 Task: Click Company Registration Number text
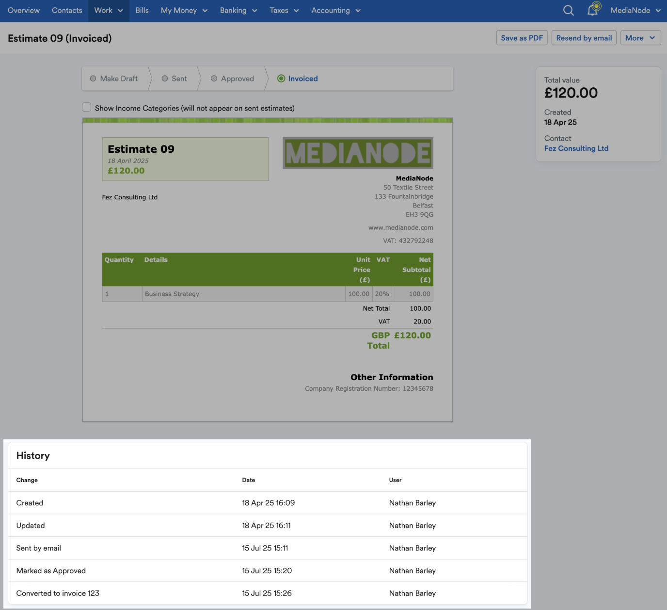pyautogui.click(x=369, y=388)
